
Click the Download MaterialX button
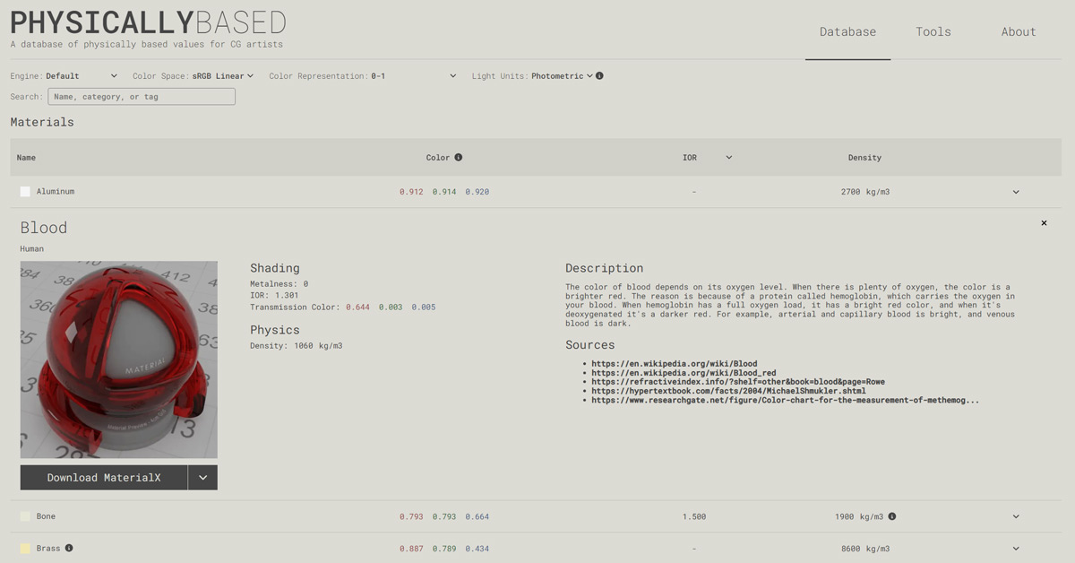[104, 478]
